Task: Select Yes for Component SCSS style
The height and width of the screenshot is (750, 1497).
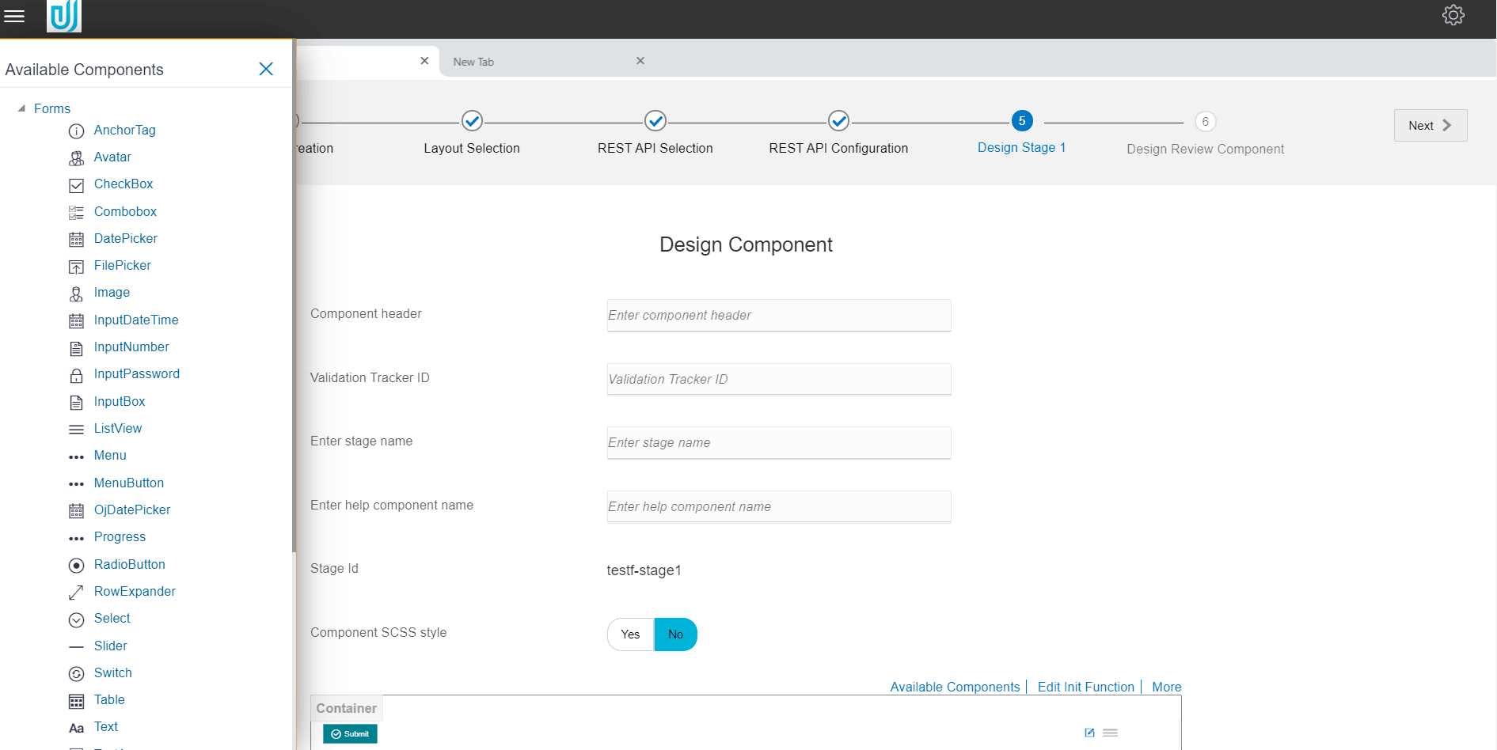Action: click(629, 634)
